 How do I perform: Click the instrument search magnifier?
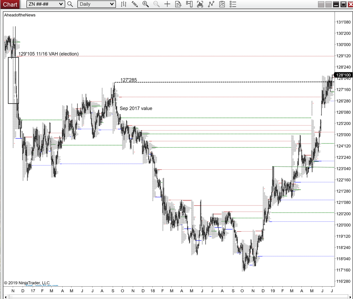click(70, 4)
